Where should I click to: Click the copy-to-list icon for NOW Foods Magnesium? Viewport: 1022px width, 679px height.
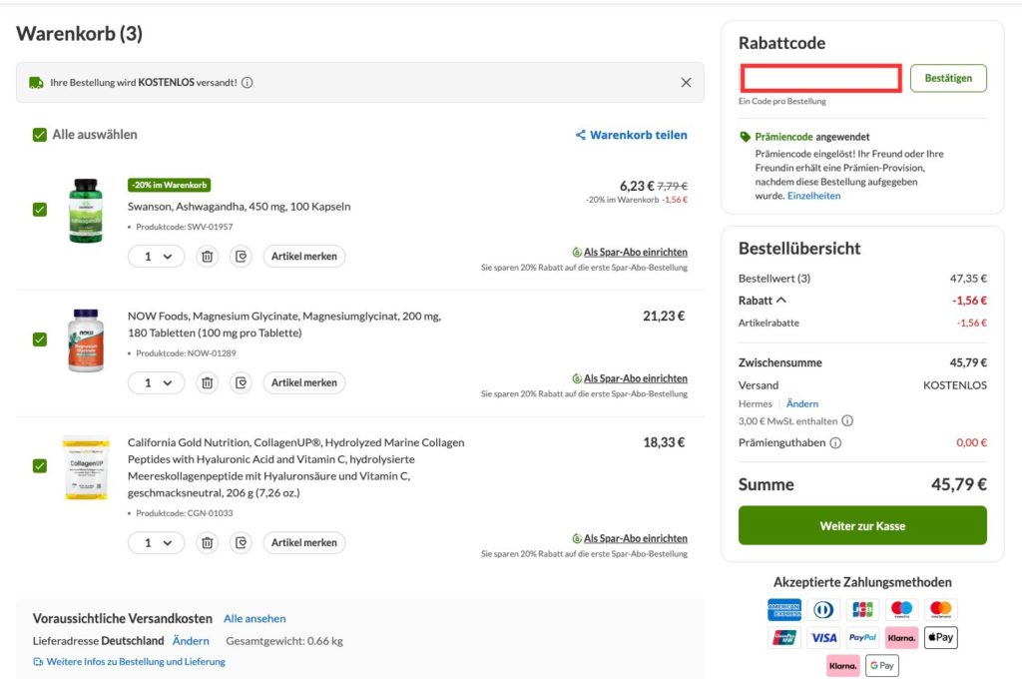pyautogui.click(x=242, y=382)
